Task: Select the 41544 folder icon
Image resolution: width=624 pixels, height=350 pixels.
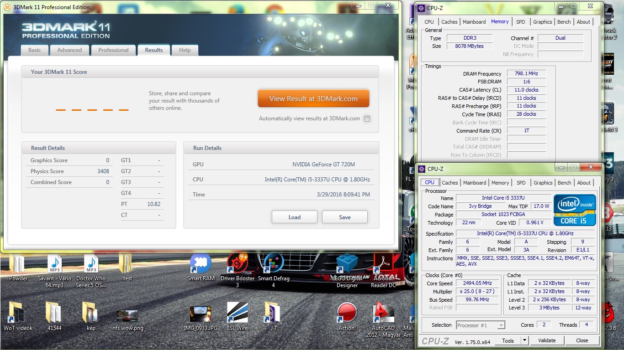Action: (54, 316)
